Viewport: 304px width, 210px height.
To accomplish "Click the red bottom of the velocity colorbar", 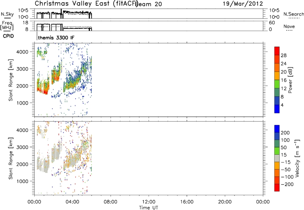I will [x=277, y=188].
